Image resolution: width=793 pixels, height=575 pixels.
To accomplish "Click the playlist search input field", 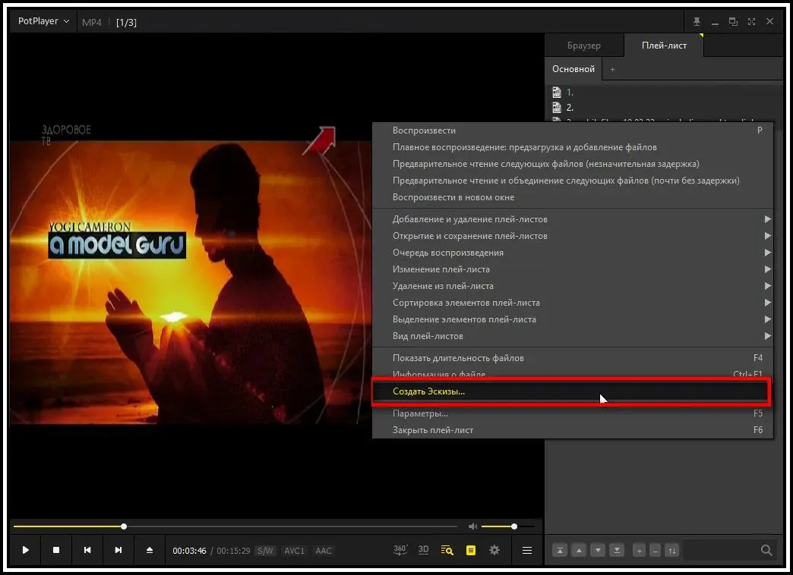I will point(721,550).
